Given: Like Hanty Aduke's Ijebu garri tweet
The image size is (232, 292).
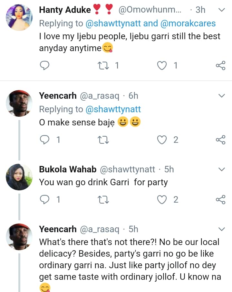Looking at the screenshot, I should click(x=161, y=66).
